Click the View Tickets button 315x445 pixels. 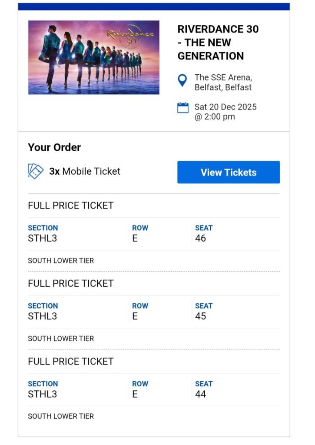[x=228, y=172]
